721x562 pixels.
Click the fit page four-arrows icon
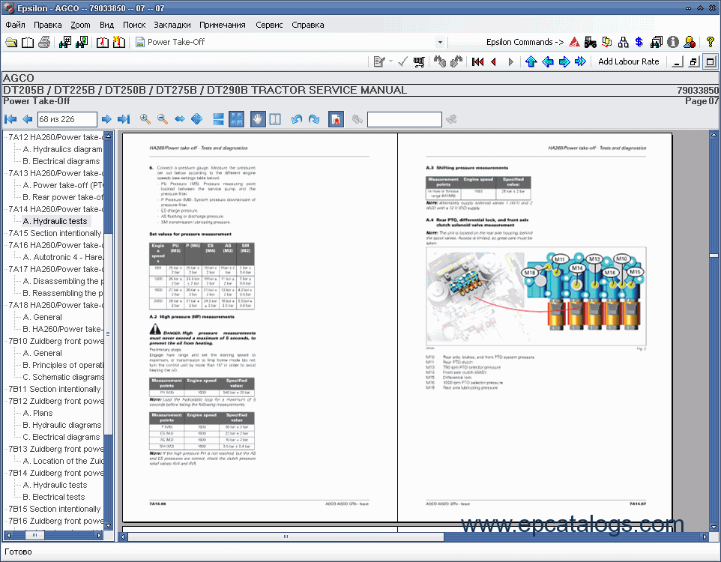(197, 120)
